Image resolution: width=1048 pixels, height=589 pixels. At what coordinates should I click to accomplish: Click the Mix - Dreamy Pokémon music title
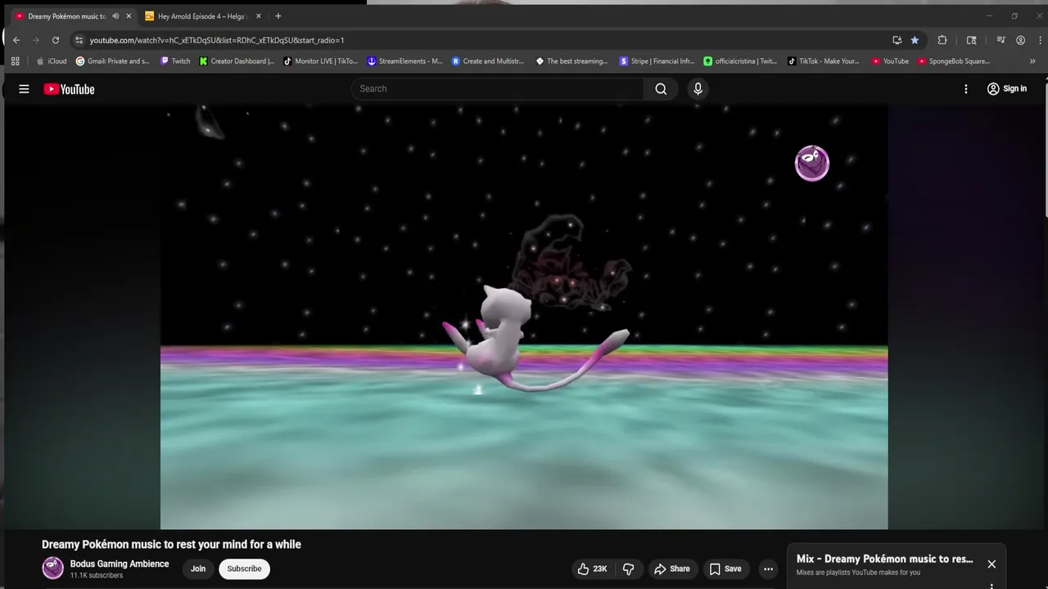[x=885, y=560]
